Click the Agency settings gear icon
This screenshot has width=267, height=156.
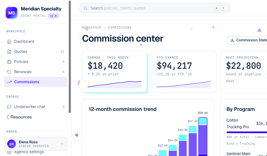pos(9,152)
